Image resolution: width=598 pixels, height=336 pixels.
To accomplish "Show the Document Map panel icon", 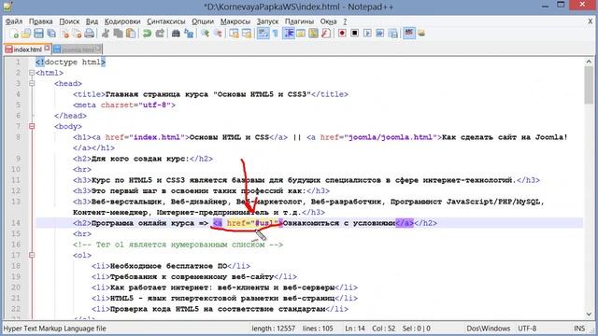I will [314, 34].
